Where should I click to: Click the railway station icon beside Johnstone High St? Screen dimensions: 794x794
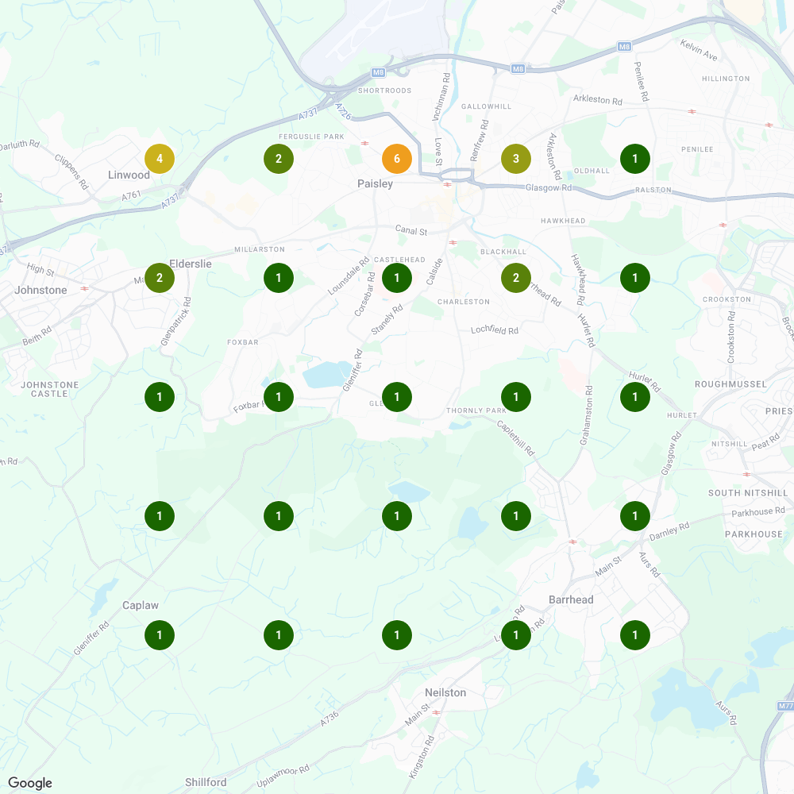(x=85, y=289)
